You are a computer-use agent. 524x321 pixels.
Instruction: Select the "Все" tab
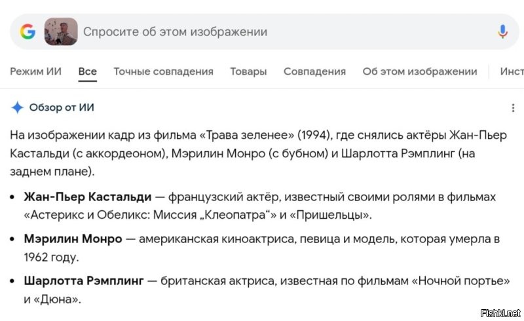point(87,71)
